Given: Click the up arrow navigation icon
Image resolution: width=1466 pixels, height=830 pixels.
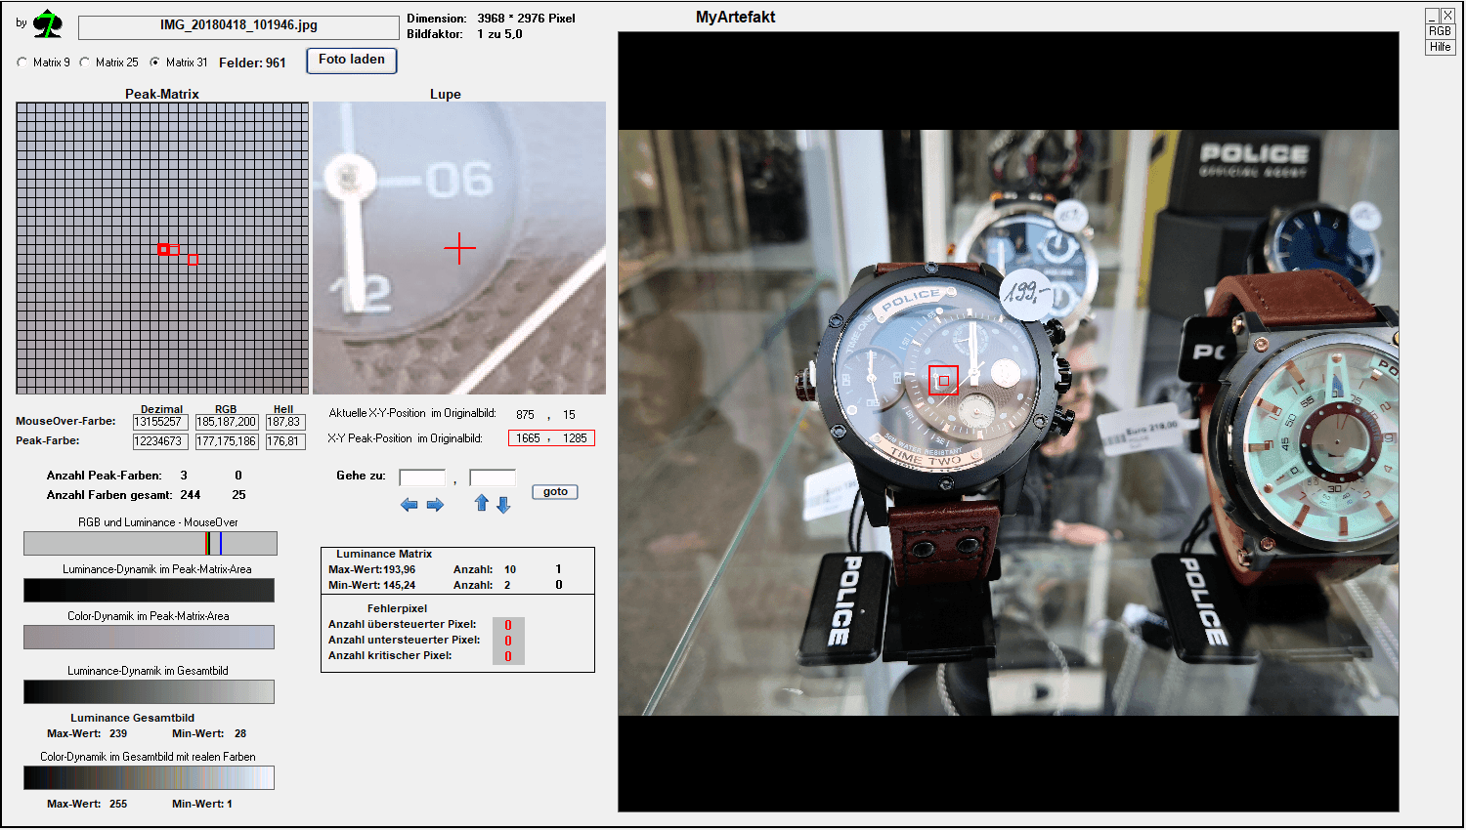Looking at the screenshot, I should coord(481,504).
